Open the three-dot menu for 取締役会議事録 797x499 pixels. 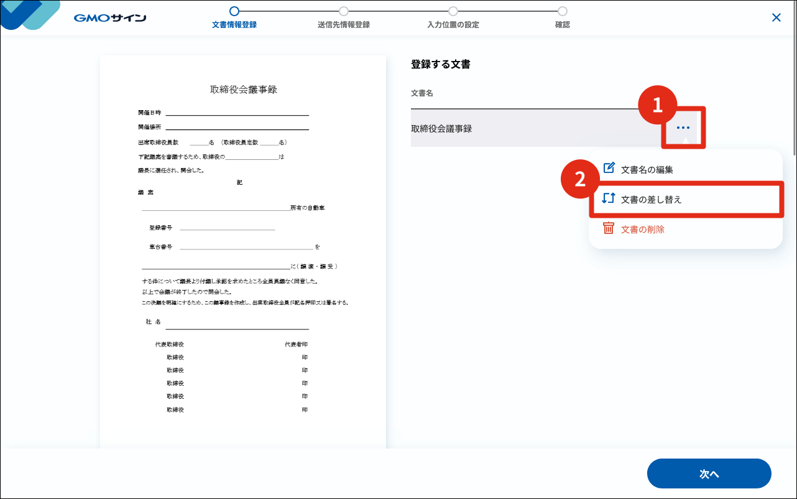pos(683,128)
